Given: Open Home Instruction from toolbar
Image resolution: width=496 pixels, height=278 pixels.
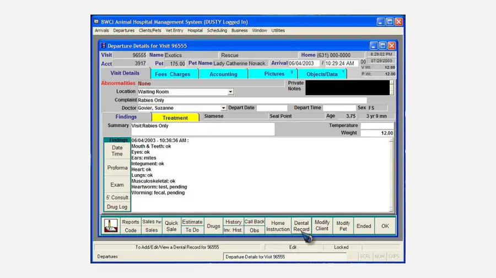Looking at the screenshot, I should click(278, 226).
